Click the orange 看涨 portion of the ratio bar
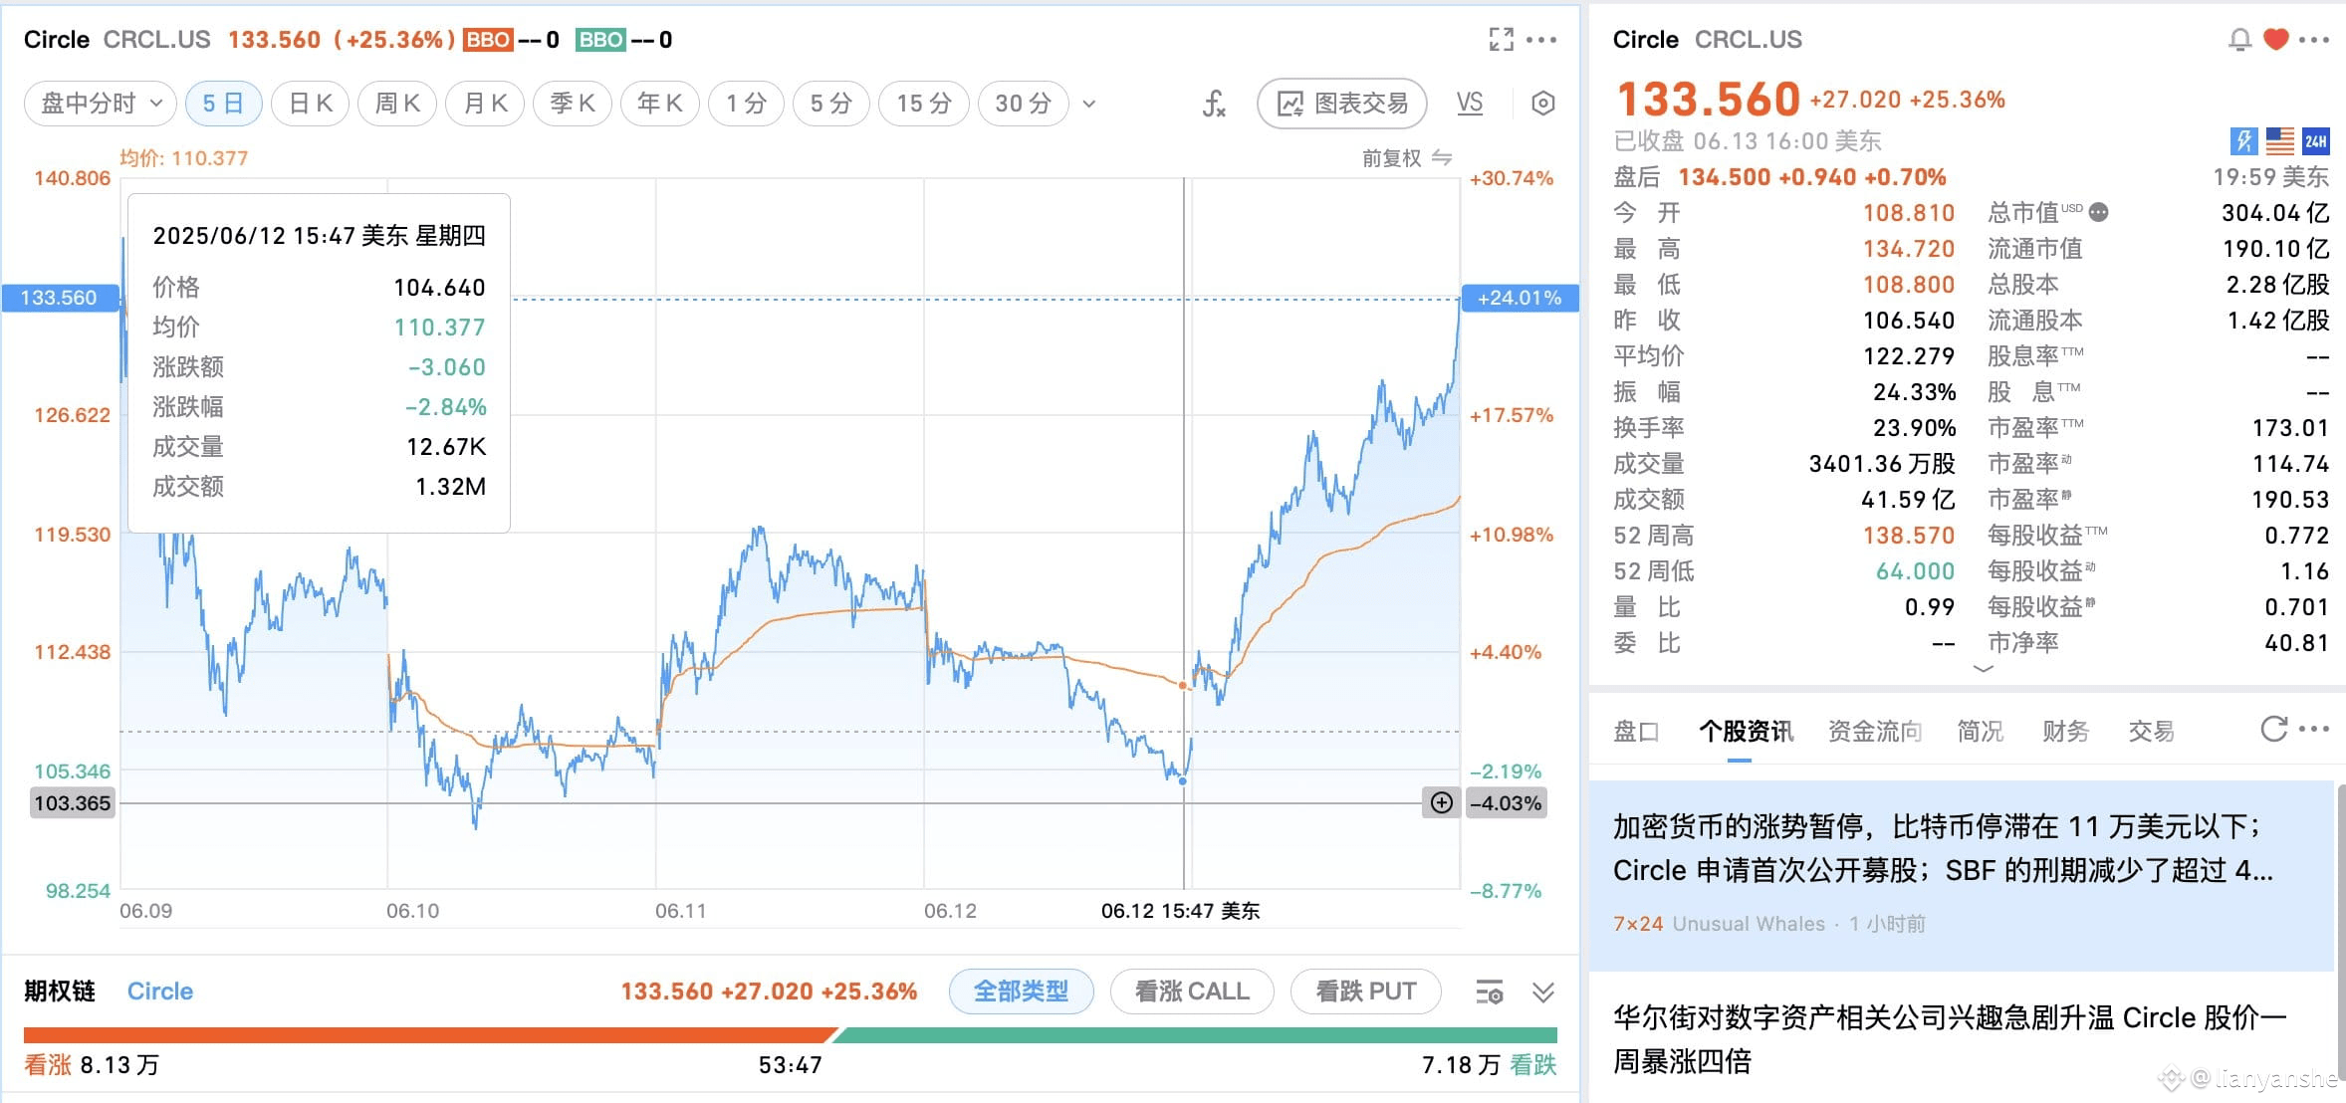This screenshot has width=2346, height=1103. (x=429, y=1035)
